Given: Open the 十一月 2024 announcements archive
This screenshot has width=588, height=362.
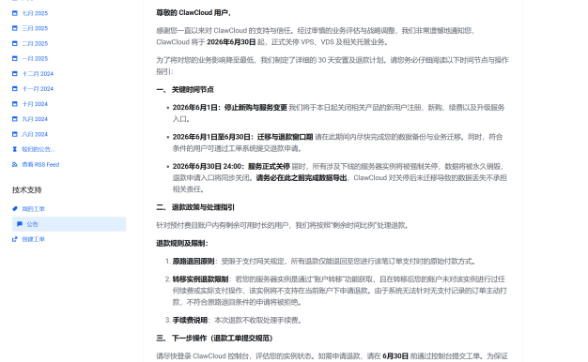Looking at the screenshot, I should point(38,89).
